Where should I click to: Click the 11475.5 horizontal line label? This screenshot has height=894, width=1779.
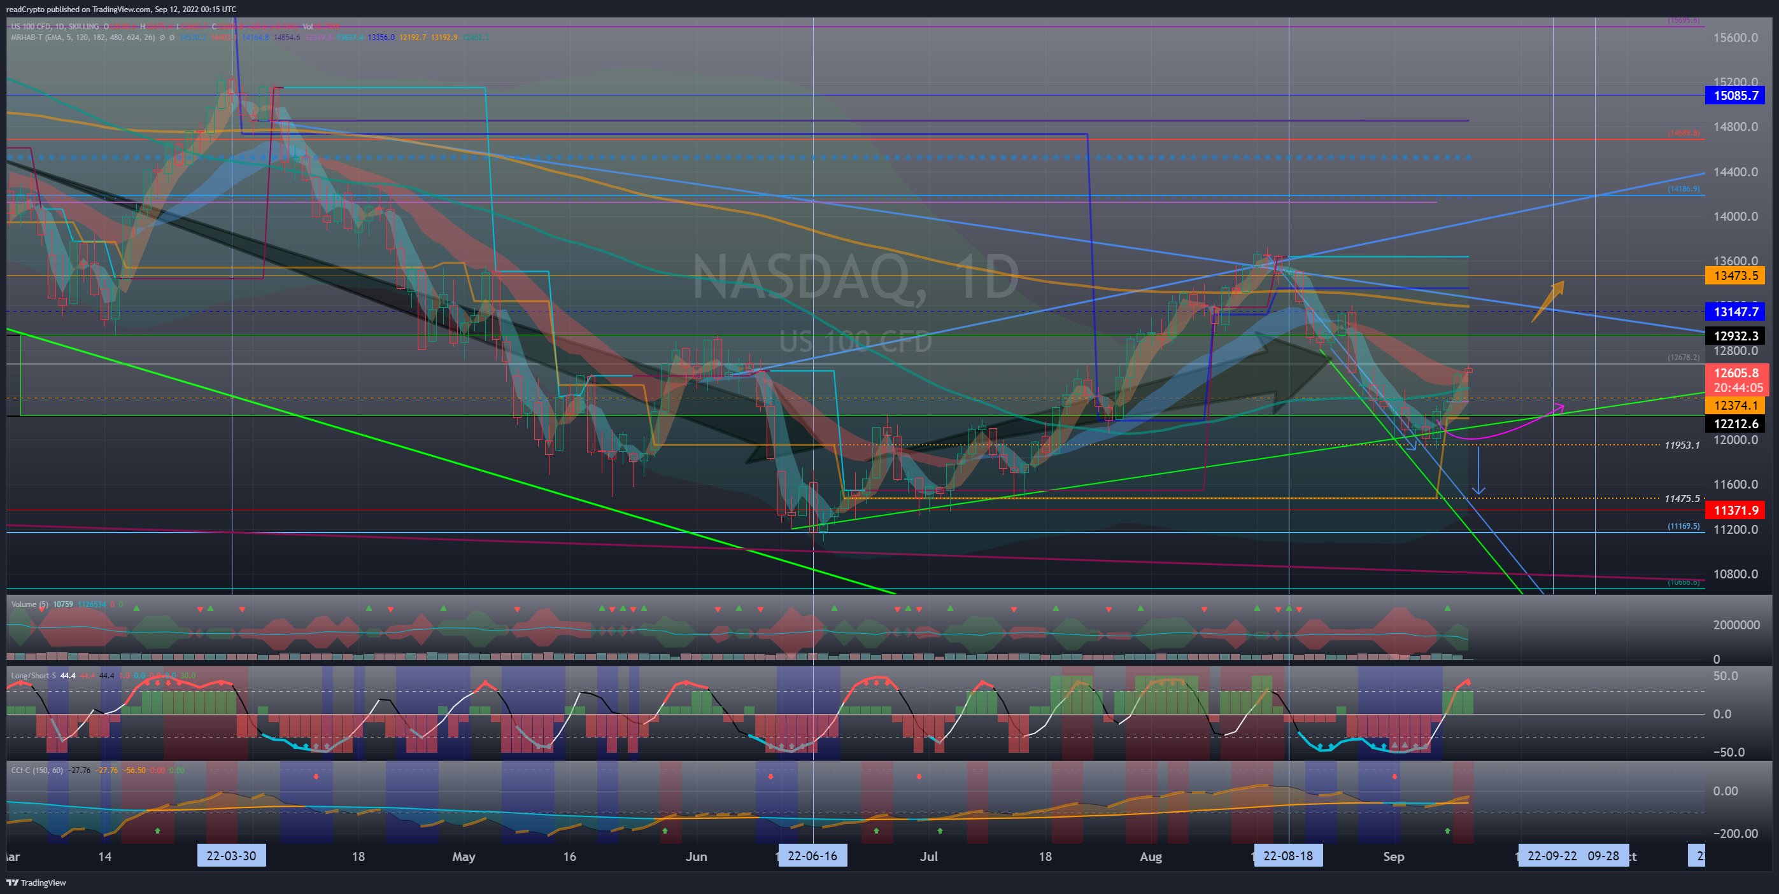point(1682,498)
